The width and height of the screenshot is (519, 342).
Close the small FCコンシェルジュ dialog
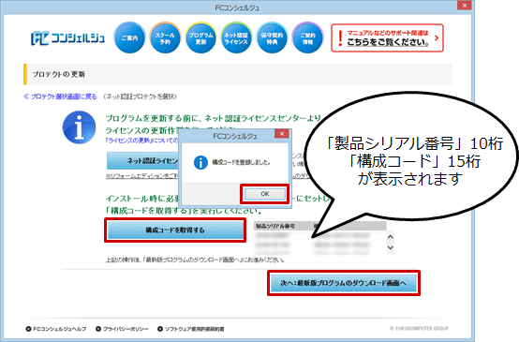(x=282, y=134)
